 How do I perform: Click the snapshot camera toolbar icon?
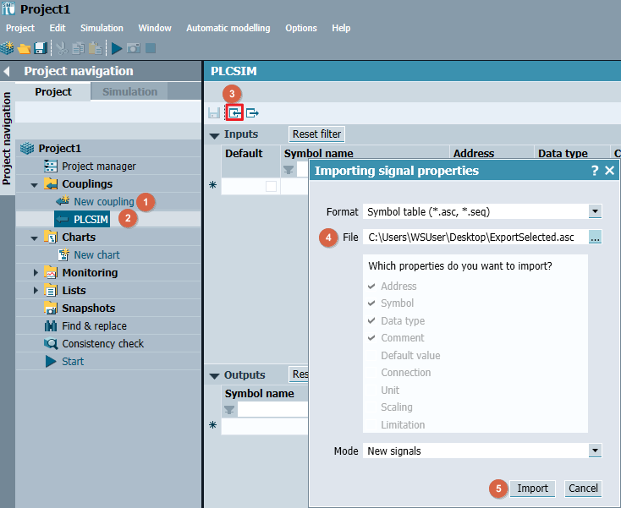coord(134,48)
